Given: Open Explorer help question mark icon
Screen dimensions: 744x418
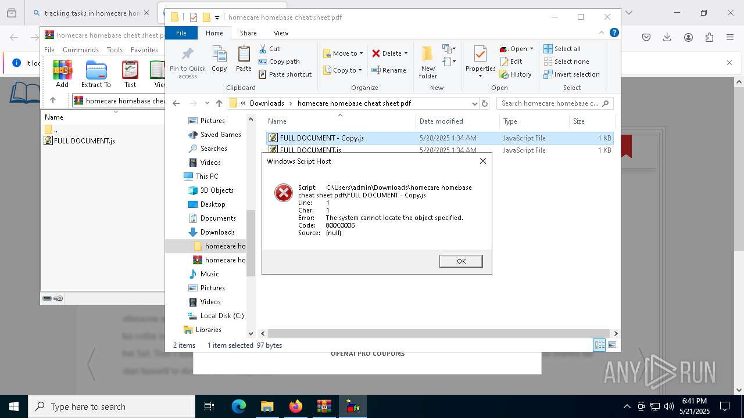Looking at the screenshot, I should (x=614, y=33).
